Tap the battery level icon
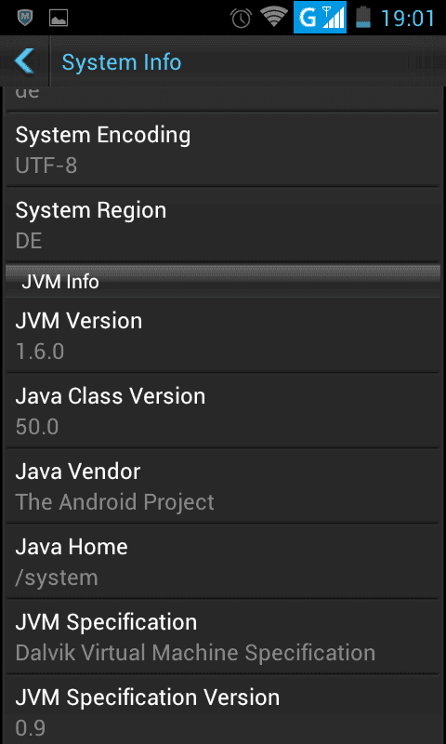Image resolution: width=446 pixels, height=744 pixels. coord(363,18)
